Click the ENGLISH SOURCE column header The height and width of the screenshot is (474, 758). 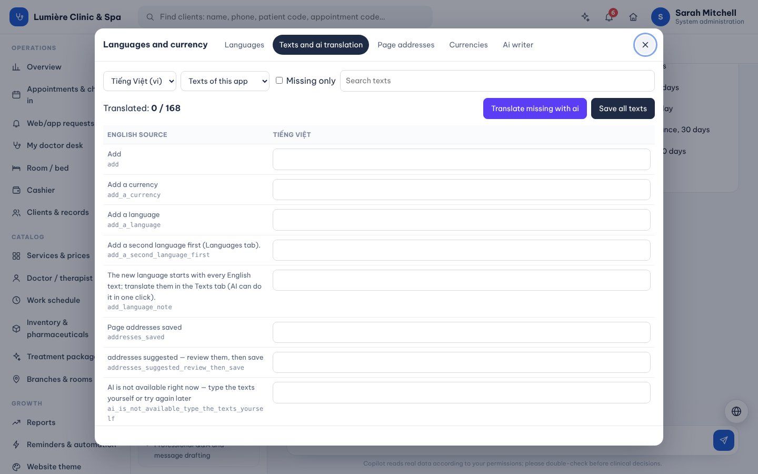click(x=137, y=135)
